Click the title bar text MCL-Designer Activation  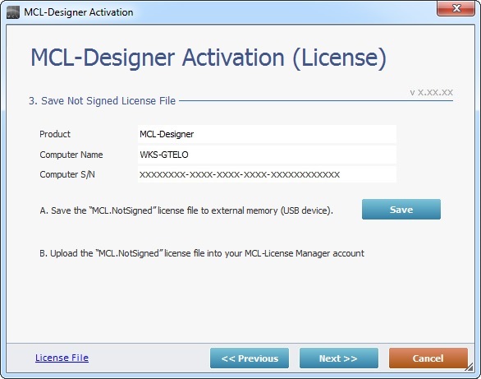pyautogui.click(x=79, y=12)
